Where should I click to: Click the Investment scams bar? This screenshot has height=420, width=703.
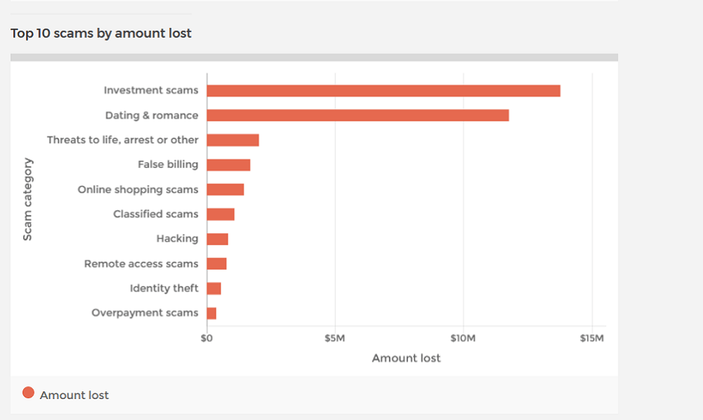point(383,91)
